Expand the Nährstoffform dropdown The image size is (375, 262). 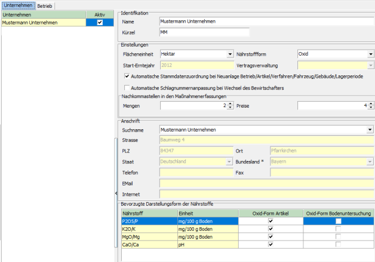point(370,54)
